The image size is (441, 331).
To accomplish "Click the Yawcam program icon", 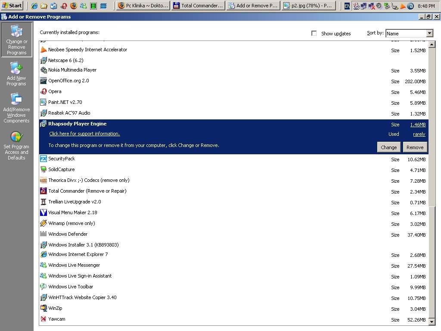I will (43, 319).
